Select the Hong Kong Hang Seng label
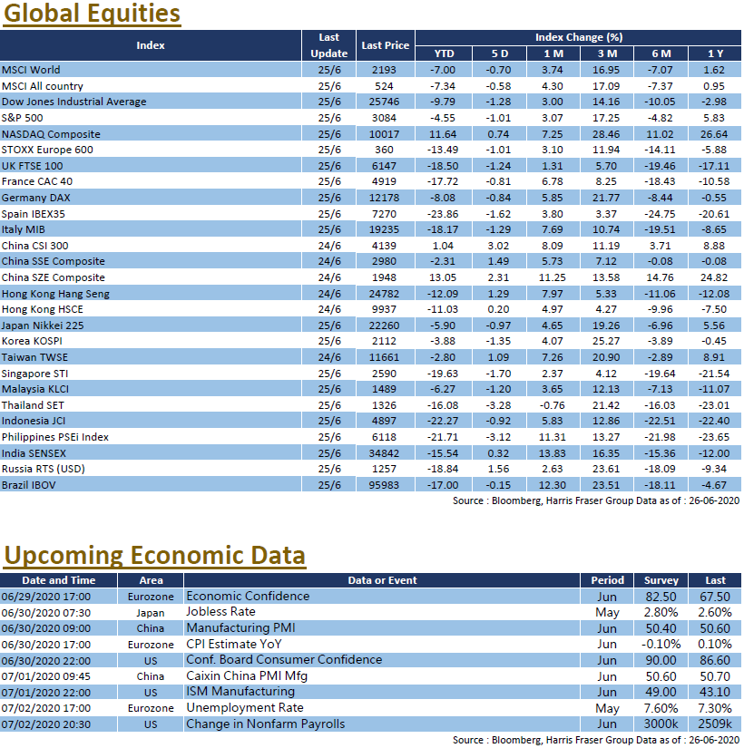The image size is (744, 748). (x=55, y=294)
